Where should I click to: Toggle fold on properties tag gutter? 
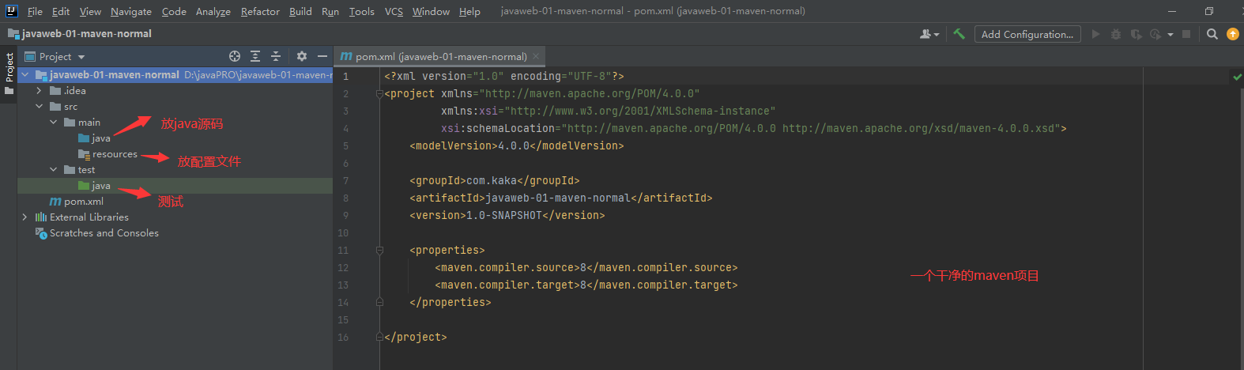[x=379, y=250]
